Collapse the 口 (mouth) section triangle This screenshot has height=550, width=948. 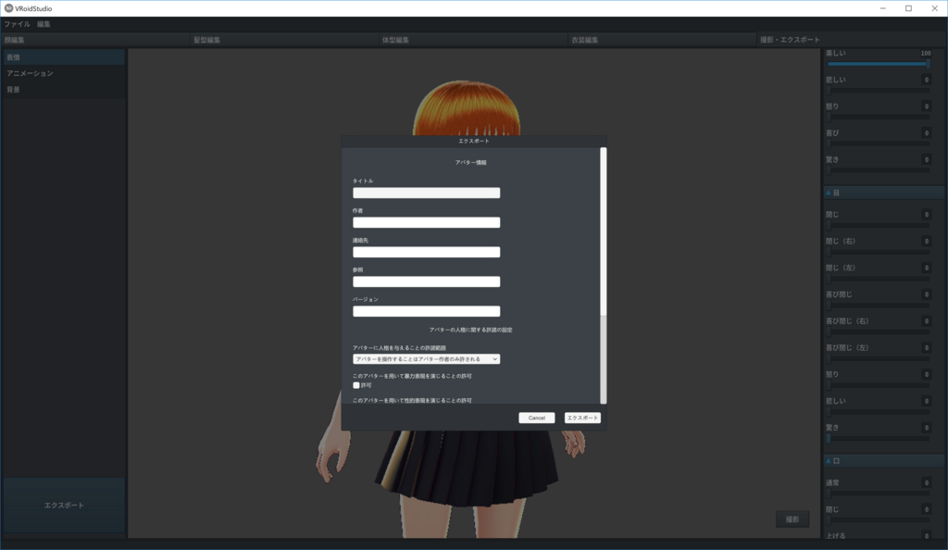pyautogui.click(x=829, y=461)
